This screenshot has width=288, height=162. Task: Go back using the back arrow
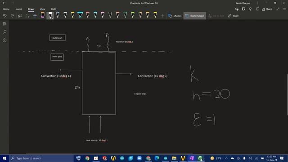coord(4,3)
